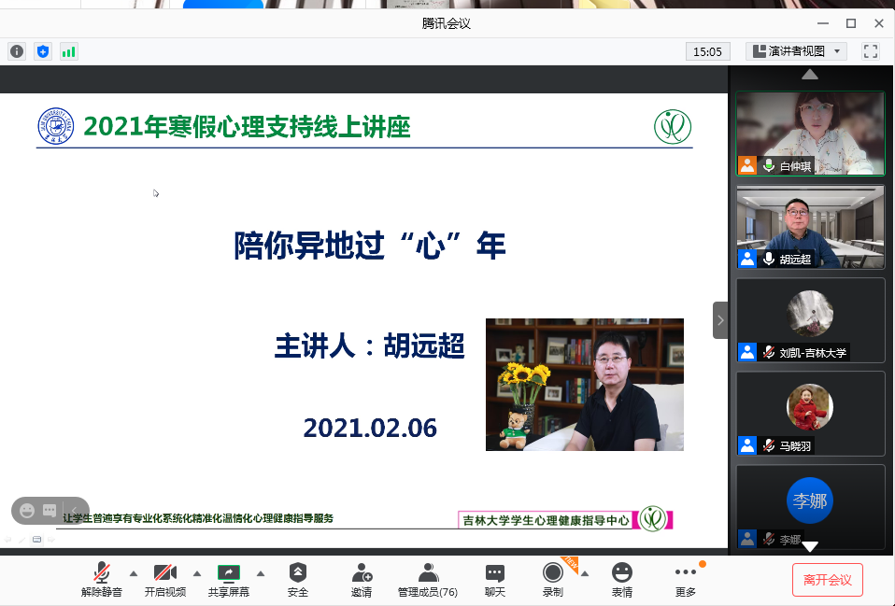
Task: Open the 聊天 chat panel
Action: tap(495, 580)
